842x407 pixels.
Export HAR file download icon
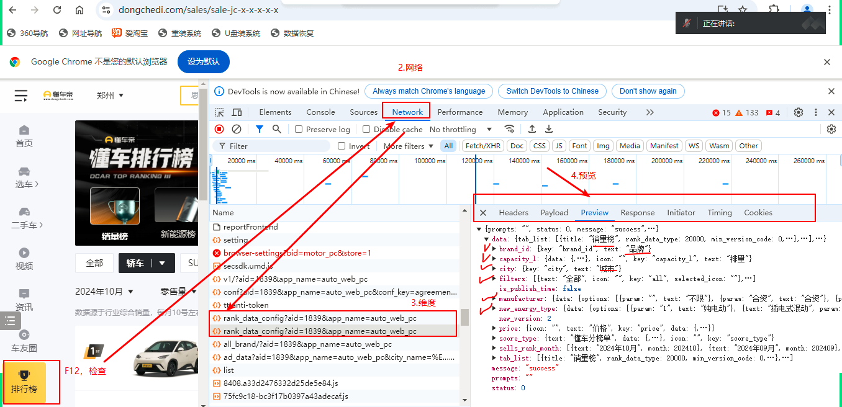point(549,129)
